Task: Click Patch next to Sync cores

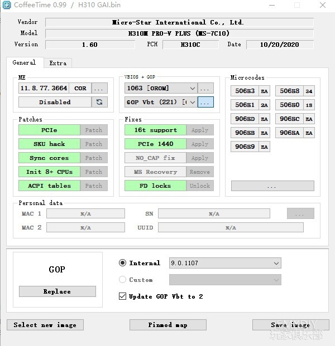Action: [x=94, y=158]
